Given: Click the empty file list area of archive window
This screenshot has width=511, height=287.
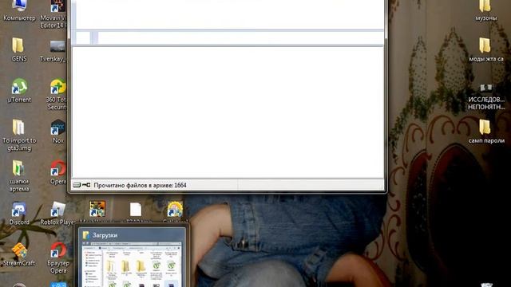Looking at the screenshot, I should 228,112.
